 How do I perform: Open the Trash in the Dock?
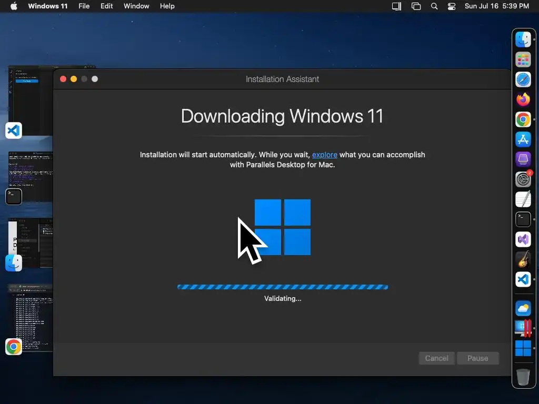(523, 377)
